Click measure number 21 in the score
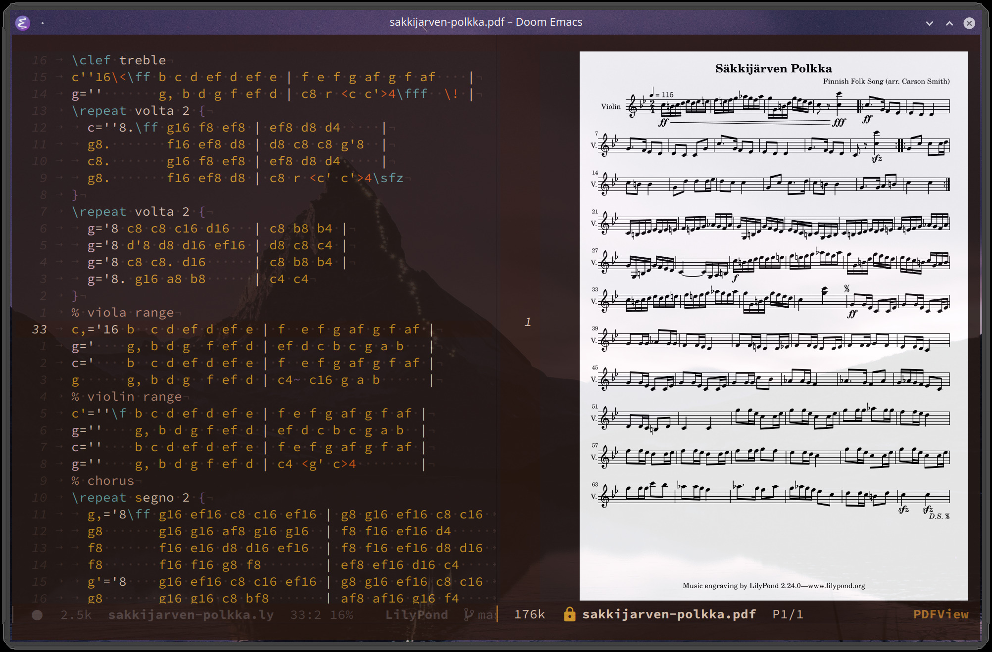 (595, 211)
